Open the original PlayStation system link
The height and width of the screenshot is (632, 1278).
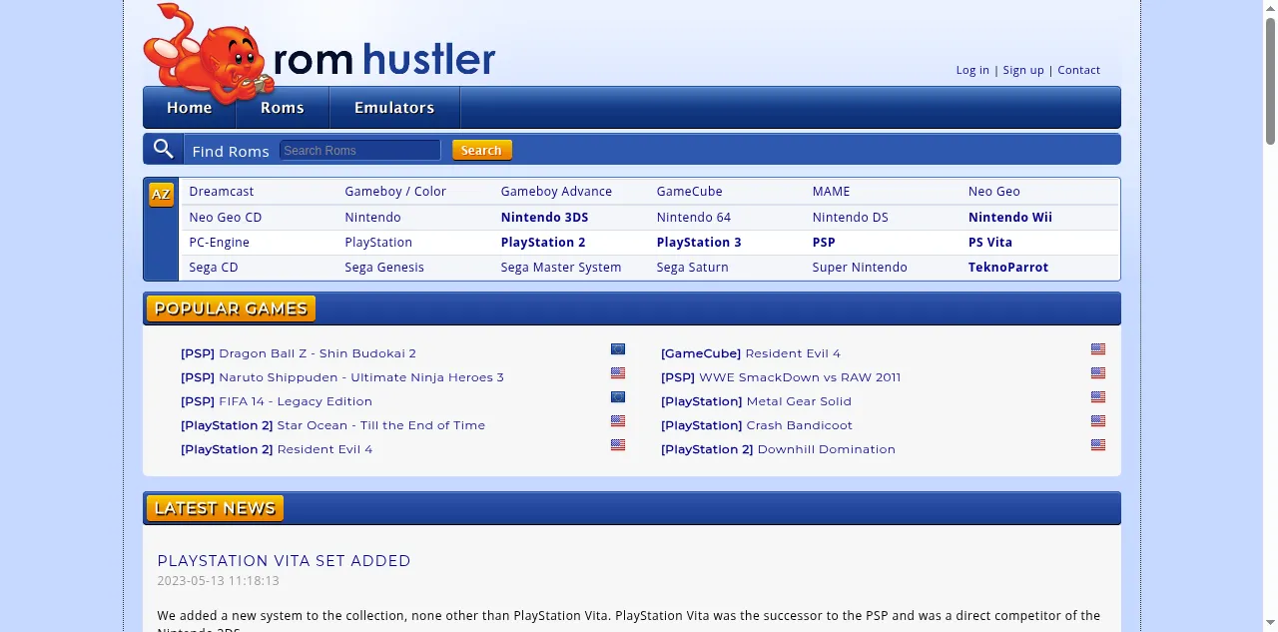point(378,243)
